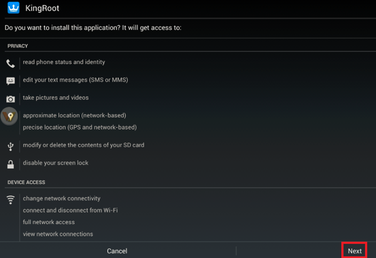The image size is (376, 258).
Task: Open 'read phone status and identity' permission
Action: click(64, 62)
